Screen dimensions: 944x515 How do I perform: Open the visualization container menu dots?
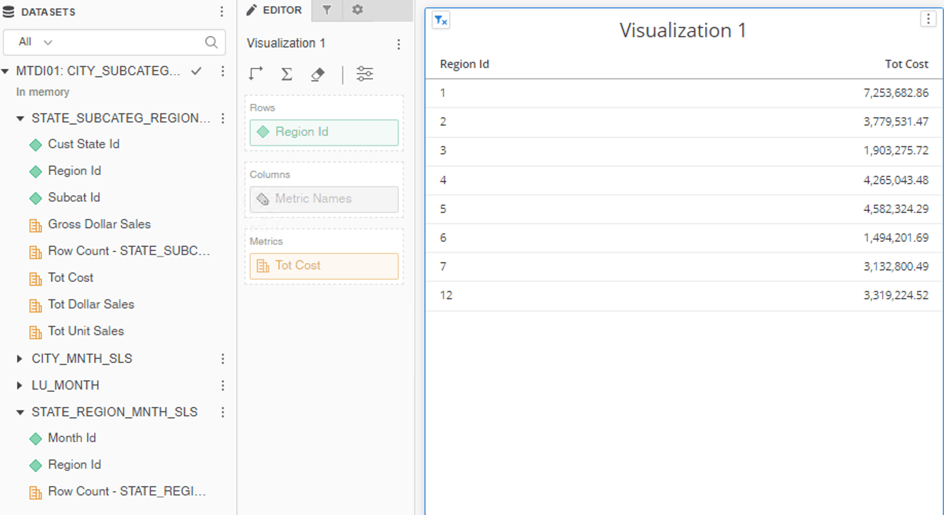pos(928,20)
